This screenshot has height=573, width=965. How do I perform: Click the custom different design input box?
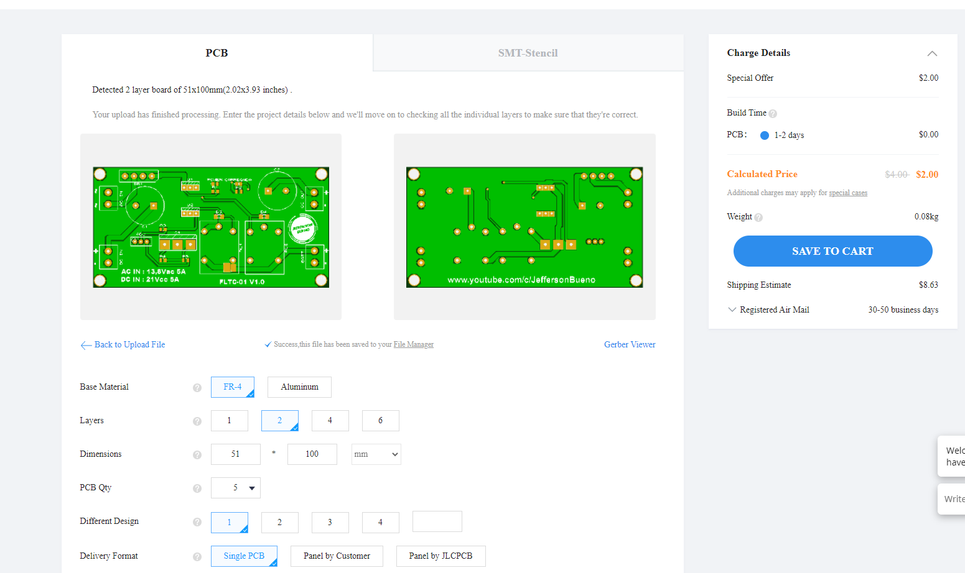point(437,521)
